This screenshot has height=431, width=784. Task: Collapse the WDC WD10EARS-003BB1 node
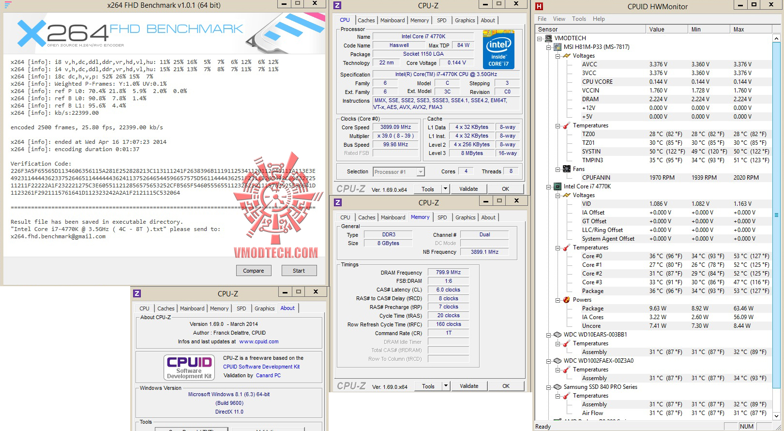(x=549, y=335)
